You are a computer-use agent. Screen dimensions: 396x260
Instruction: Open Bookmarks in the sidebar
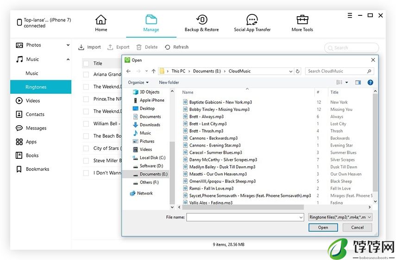[x=32, y=169]
